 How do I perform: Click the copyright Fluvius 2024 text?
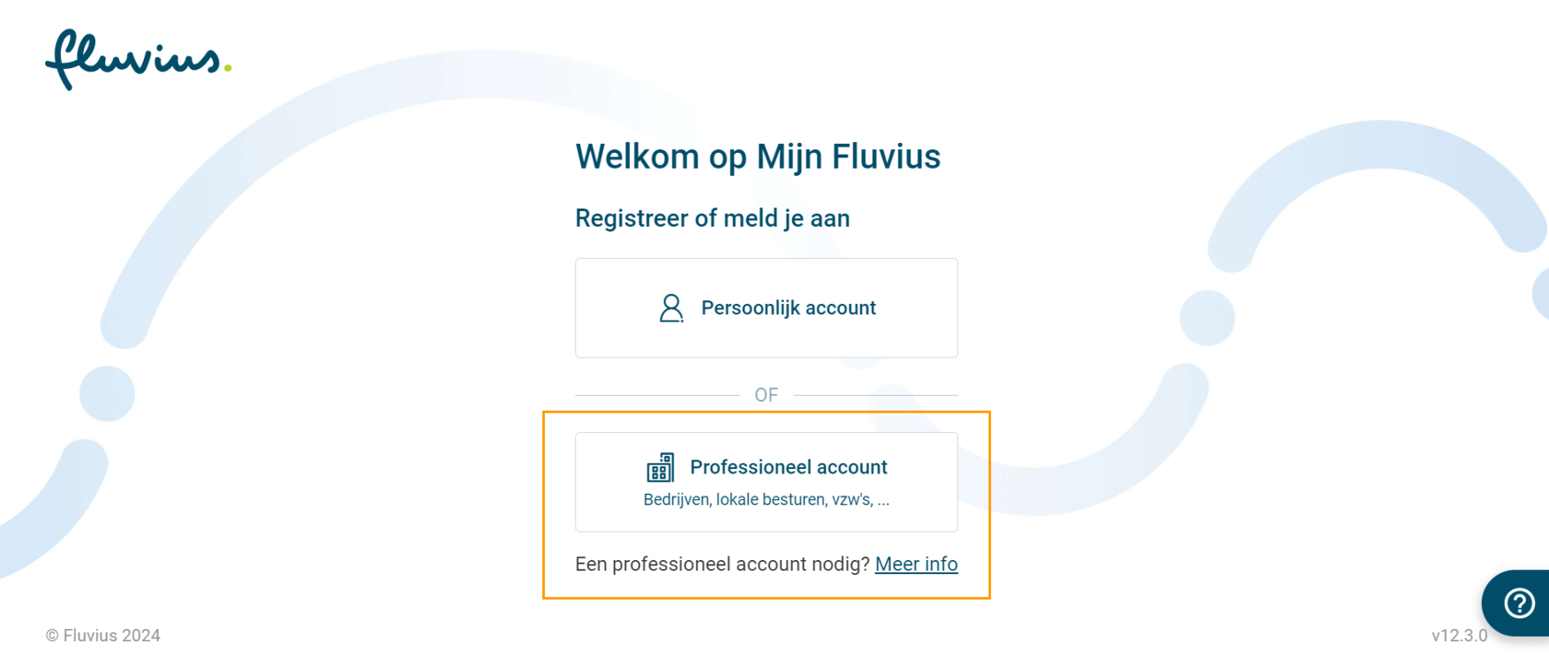(x=103, y=635)
